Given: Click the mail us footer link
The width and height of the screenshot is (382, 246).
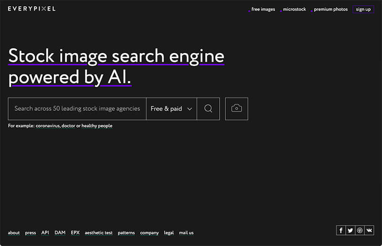Looking at the screenshot, I should click(x=186, y=233).
